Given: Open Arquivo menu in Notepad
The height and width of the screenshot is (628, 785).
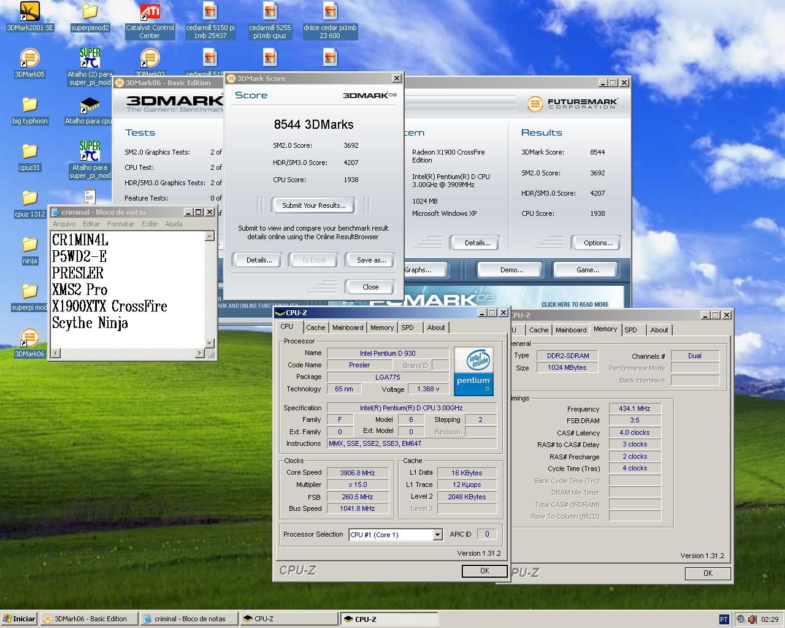Looking at the screenshot, I should (64, 224).
